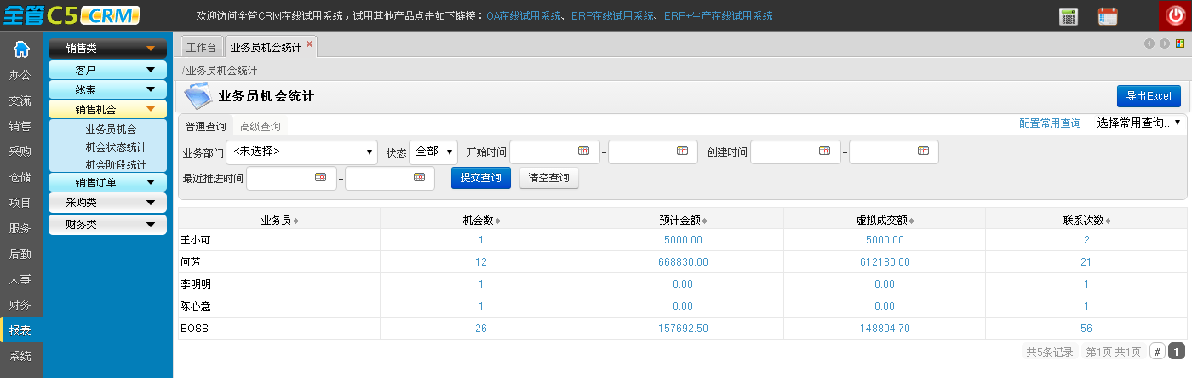
Task: Open 办公 in left sidebar
Action: point(20,75)
